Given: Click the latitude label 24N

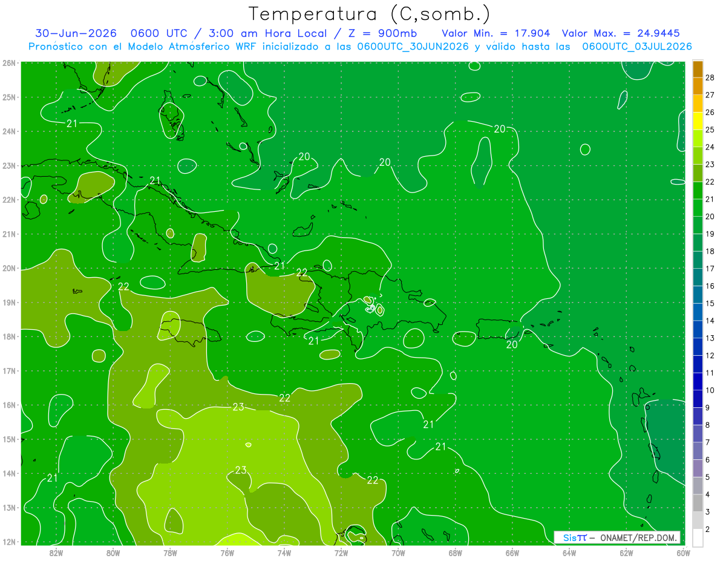Looking at the screenshot, I should [8, 131].
